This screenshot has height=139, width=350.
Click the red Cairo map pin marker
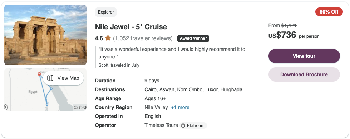(39, 74)
